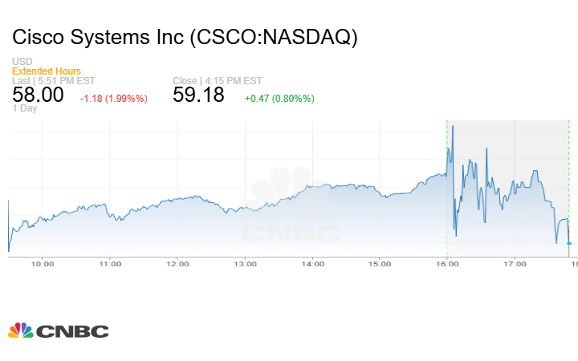Image resolution: width=578 pixels, height=361 pixels.
Task: Click the Last 5:51 PM EST timestamp
Action: pos(52,80)
